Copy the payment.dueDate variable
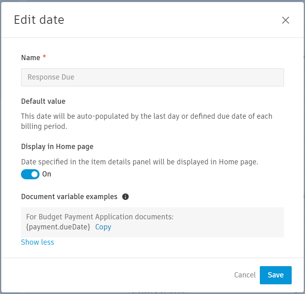Image resolution: width=305 pixels, height=294 pixels. tap(103, 227)
